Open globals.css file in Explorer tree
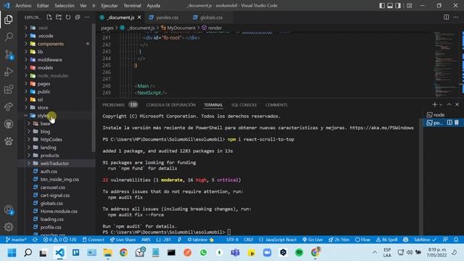This screenshot has width=464, height=261. (x=51, y=203)
